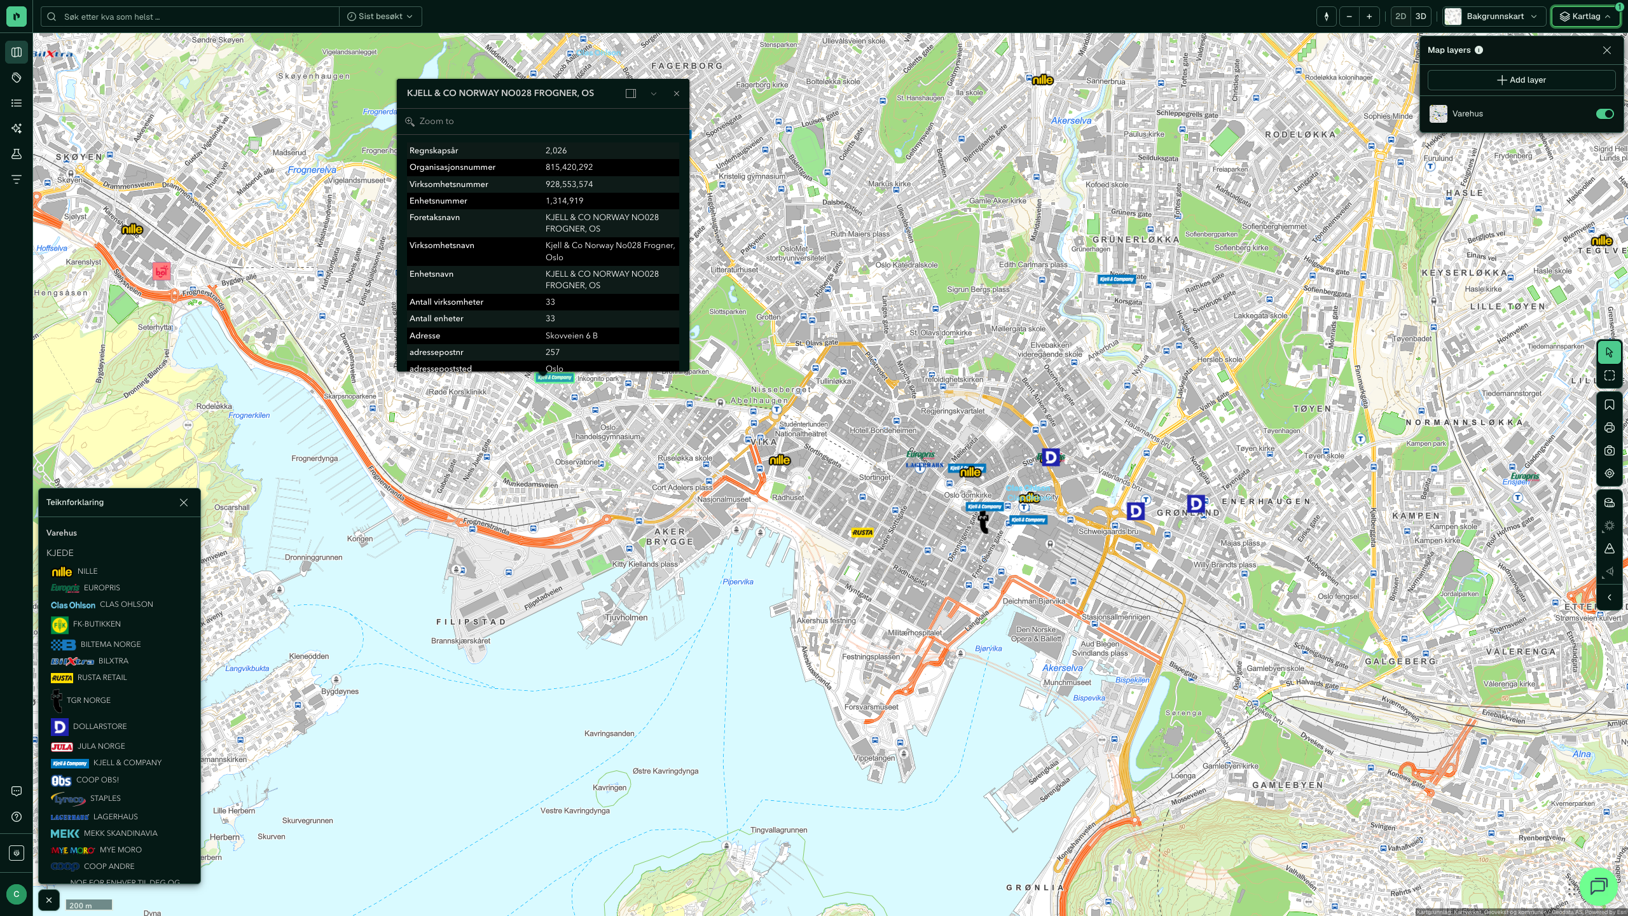This screenshot has width=1628, height=916.
Task: Click the MEKK SKANDINAVIA legend entry
Action: point(104,833)
